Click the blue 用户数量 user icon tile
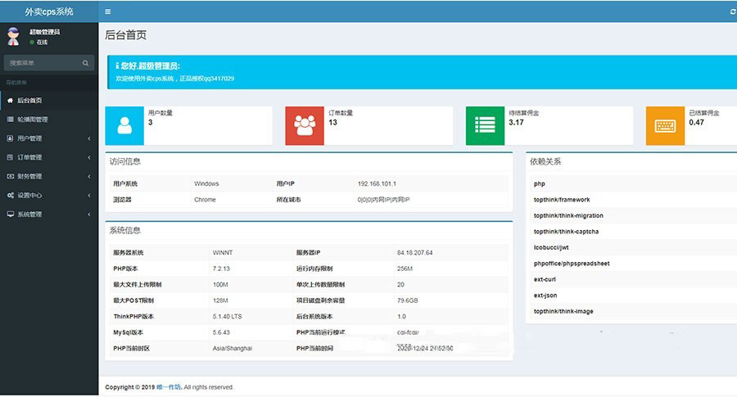Screen dimensions: 737x397 coord(124,125)
